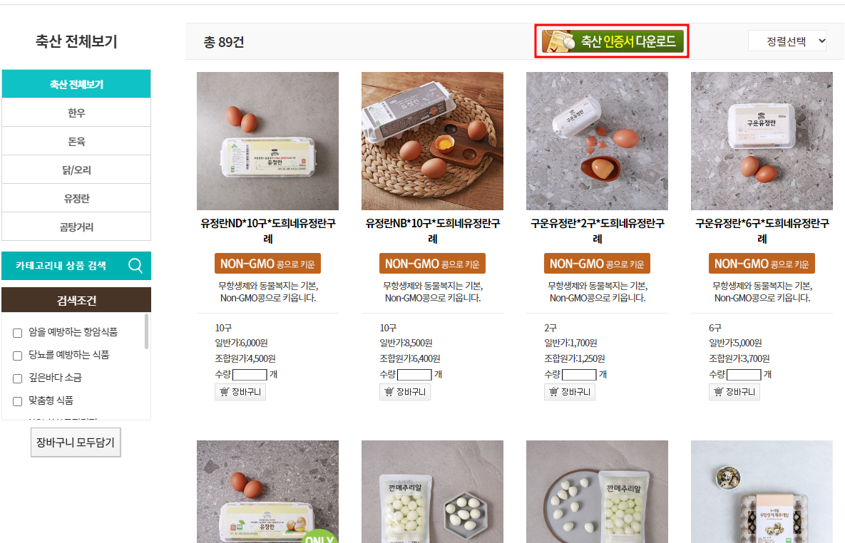Select 유정란 category in sidebar
The image size is (845, 543).
coord(76,198)
